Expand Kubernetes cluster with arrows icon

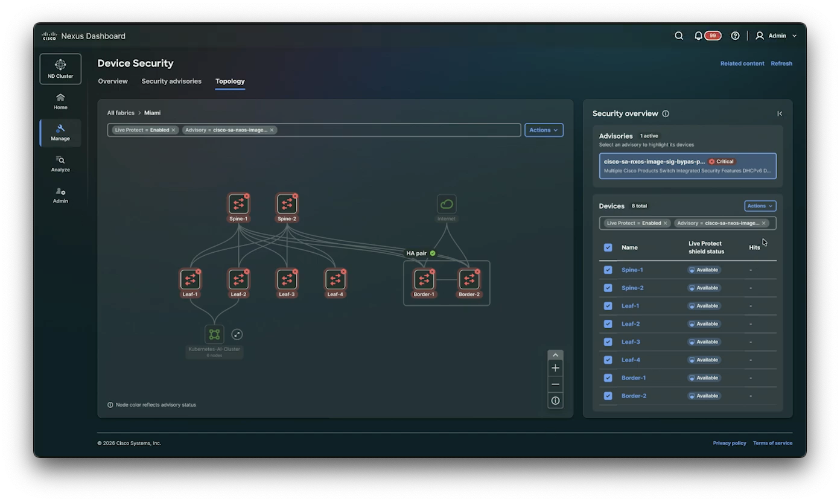click(x=237, y=334)
